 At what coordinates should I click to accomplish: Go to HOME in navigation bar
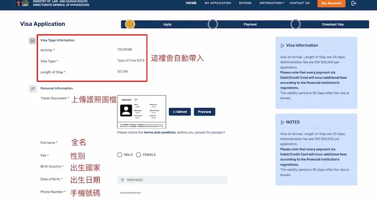(191, 3)
